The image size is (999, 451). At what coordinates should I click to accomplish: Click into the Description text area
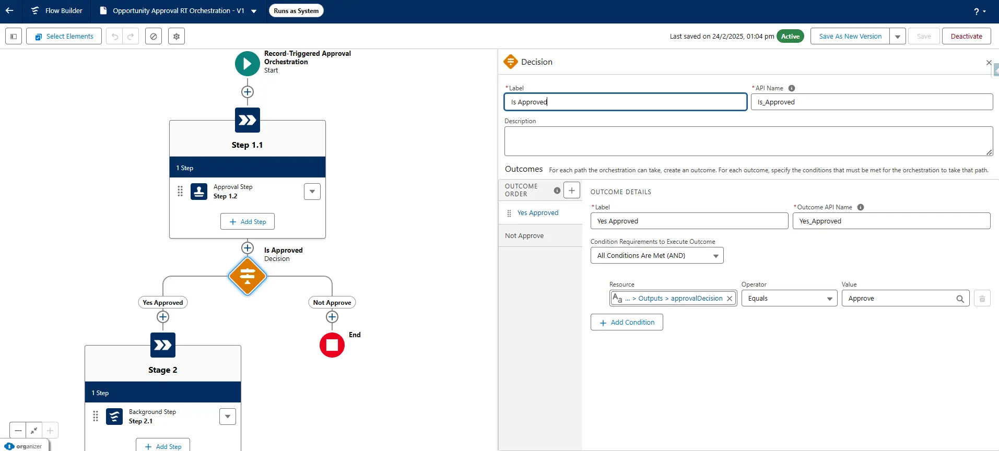pyautogui.click(x=748, y=141)
